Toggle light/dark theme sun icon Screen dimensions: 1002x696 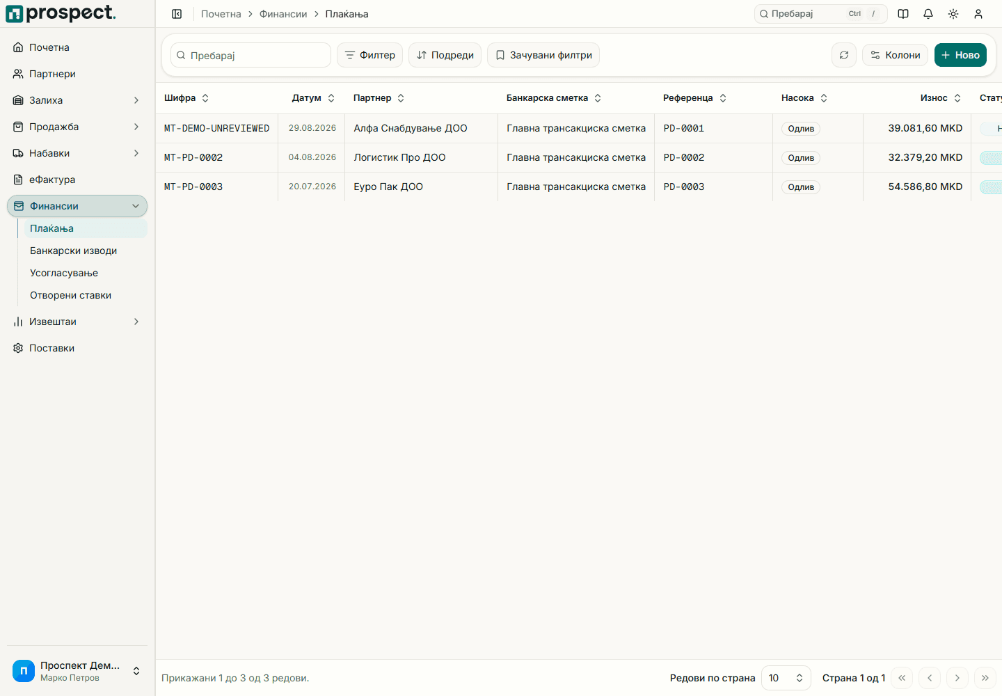(x=953, y=14)
